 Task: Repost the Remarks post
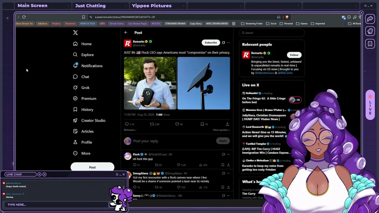click(x=152, y=124)
